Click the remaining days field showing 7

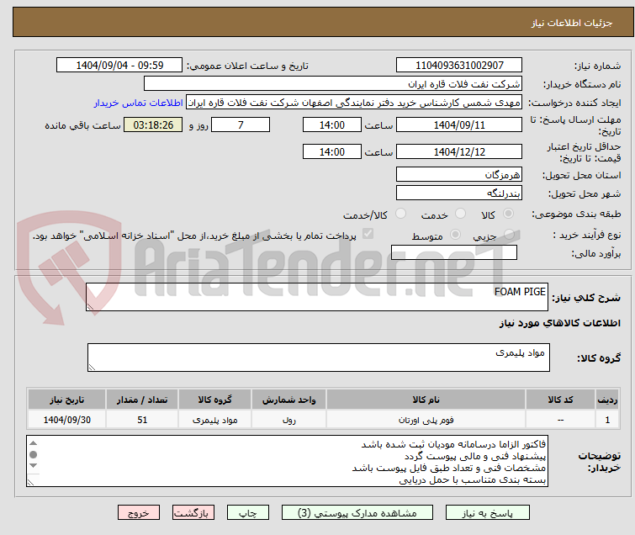[241, 124]
